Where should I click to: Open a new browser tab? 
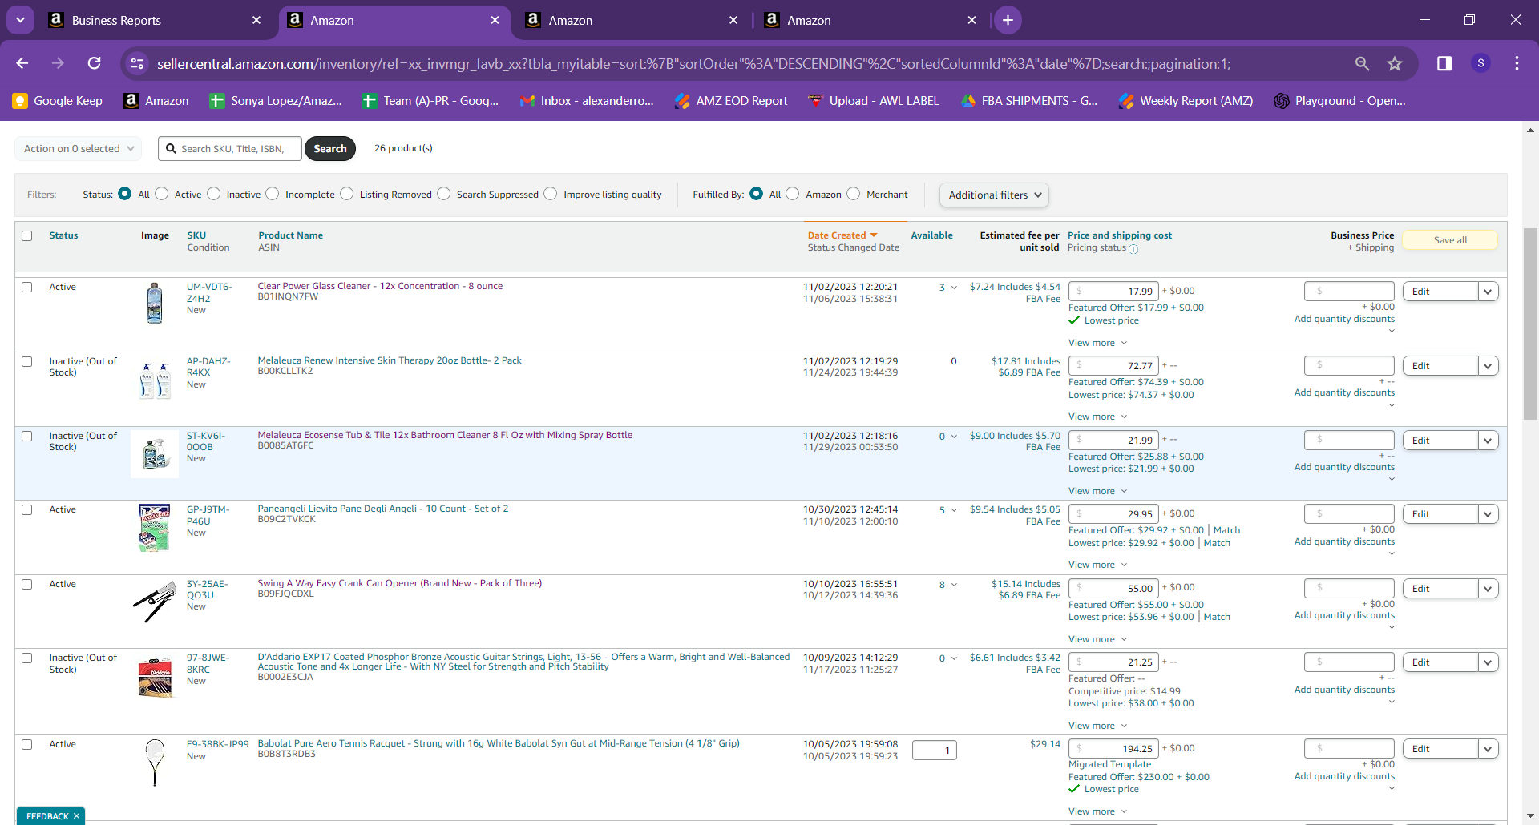[1008, 20]
